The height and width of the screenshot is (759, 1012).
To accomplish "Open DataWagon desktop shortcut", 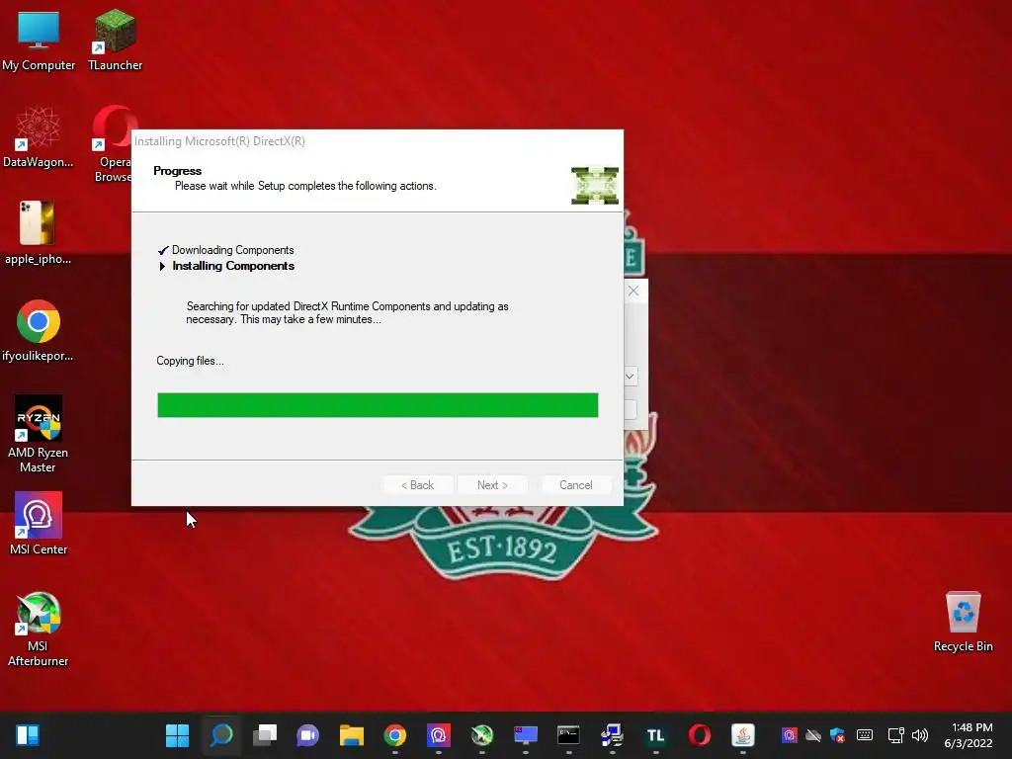I will [39, 136].
